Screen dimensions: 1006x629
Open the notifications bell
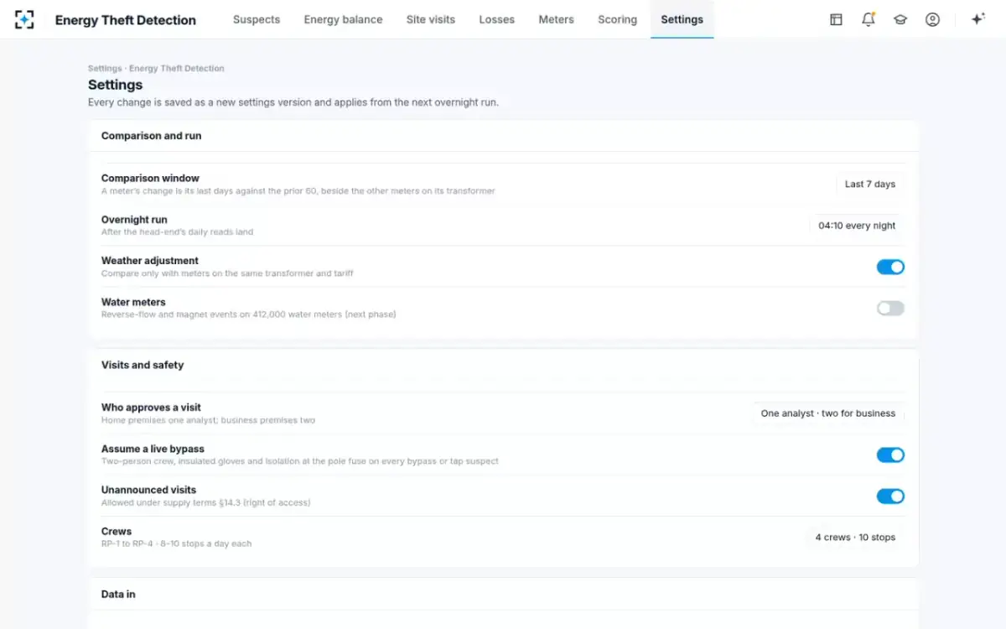[x=869, y=19]
